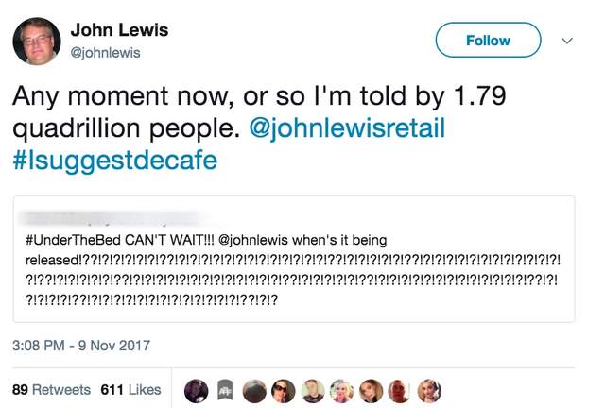
Task: Expand the tweet options chevron menu
Action: click(567, 41)
